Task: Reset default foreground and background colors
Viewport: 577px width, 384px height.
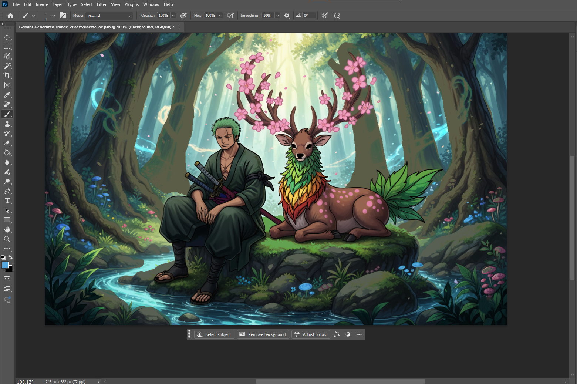Action: (3, 257)
